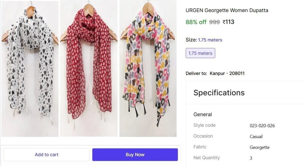Click the Style code label
This screenshot has width=305, height=167.
(204, 125)
